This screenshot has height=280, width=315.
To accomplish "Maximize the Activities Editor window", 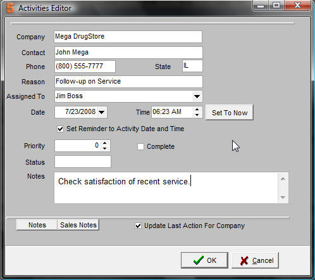I will (x=276, y=5).
